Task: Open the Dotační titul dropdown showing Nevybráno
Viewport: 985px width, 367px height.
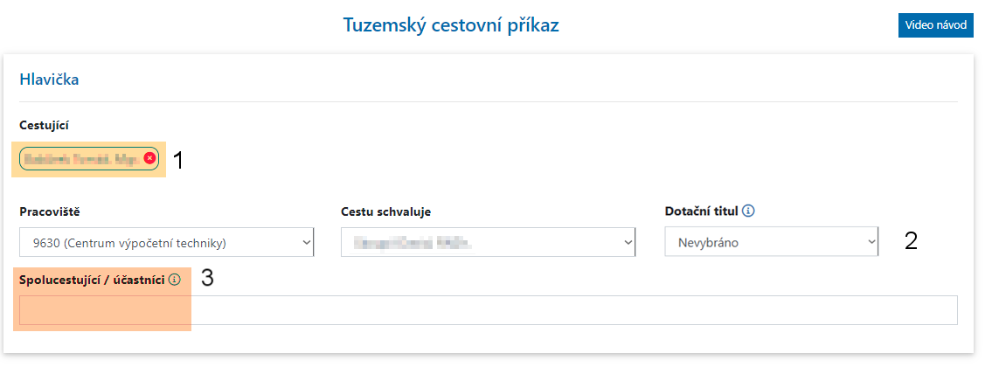Action: click(771, 242)
